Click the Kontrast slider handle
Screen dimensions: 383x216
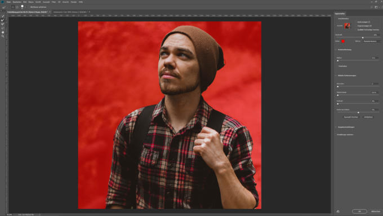[x=338, y=104]
